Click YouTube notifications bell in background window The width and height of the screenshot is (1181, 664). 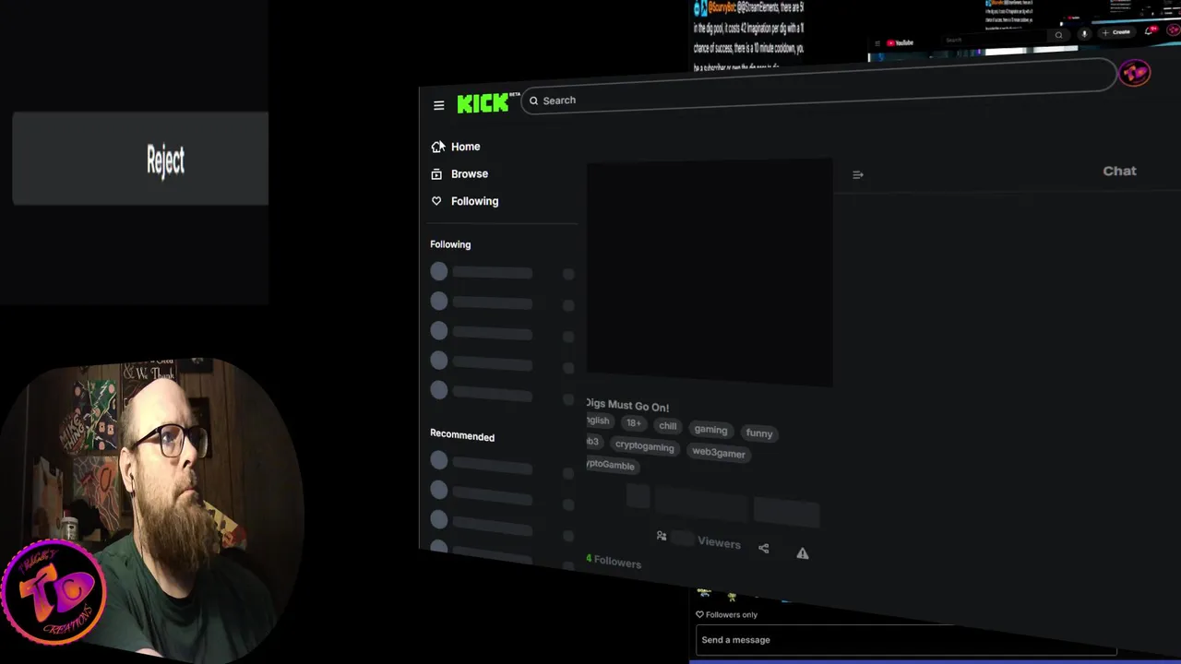point(1150,31)
